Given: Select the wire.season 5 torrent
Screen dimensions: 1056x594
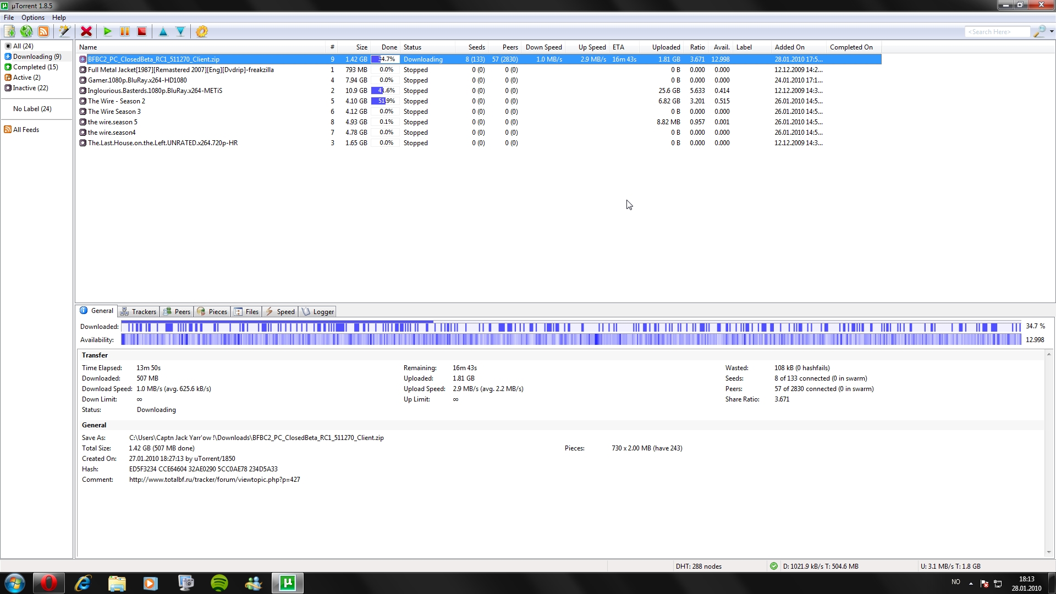Looking at the screenshot, I should click(x=479, y=122).
